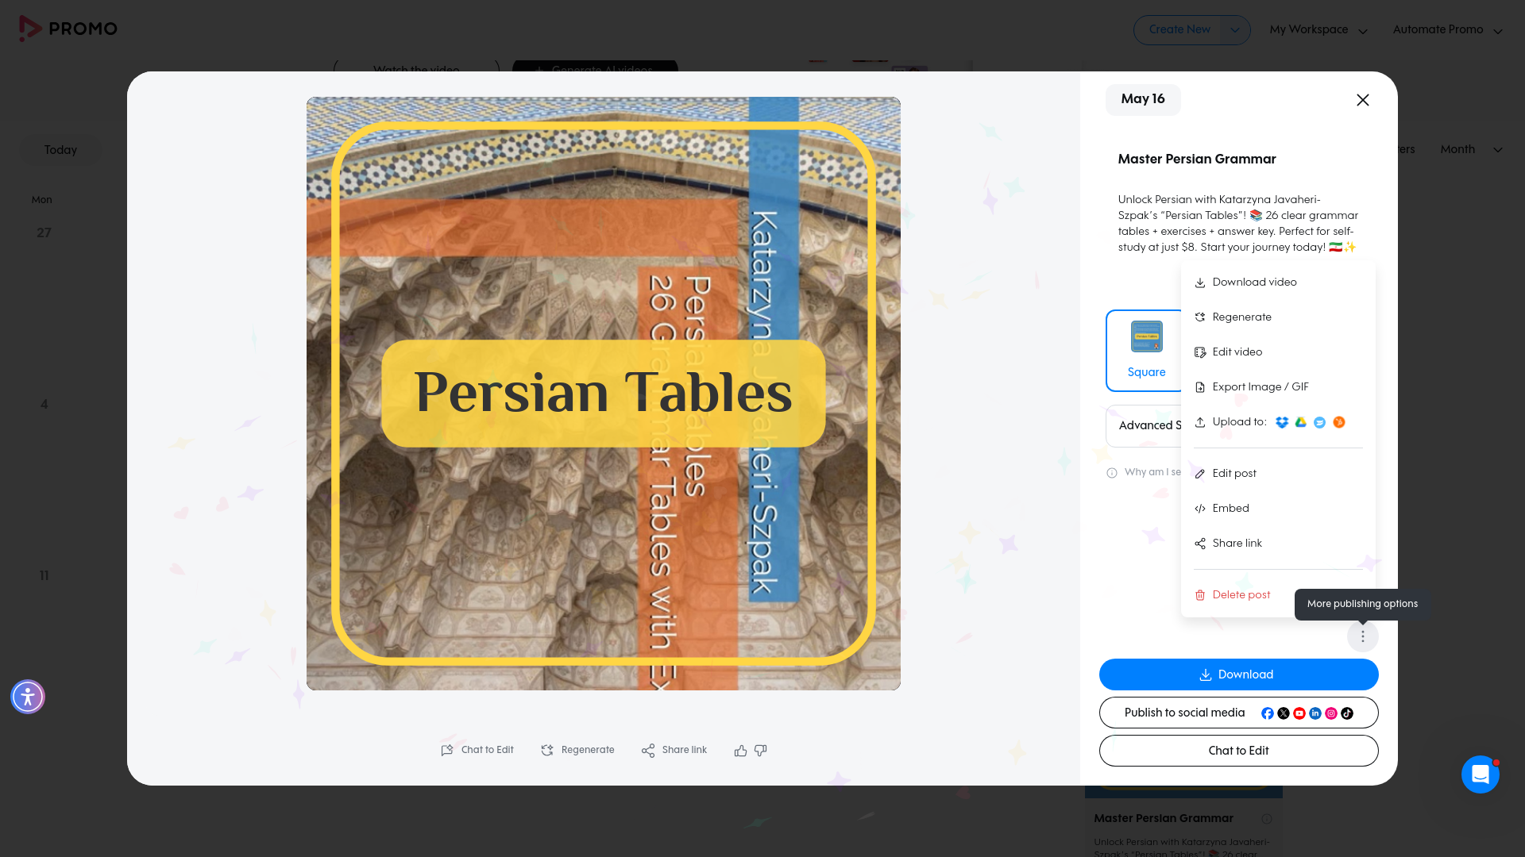This screenshot has height=857, width=1525.
Task: Click 'Regenerate' below the video preview
Action: pyautogui.click(x=577, y=750)
